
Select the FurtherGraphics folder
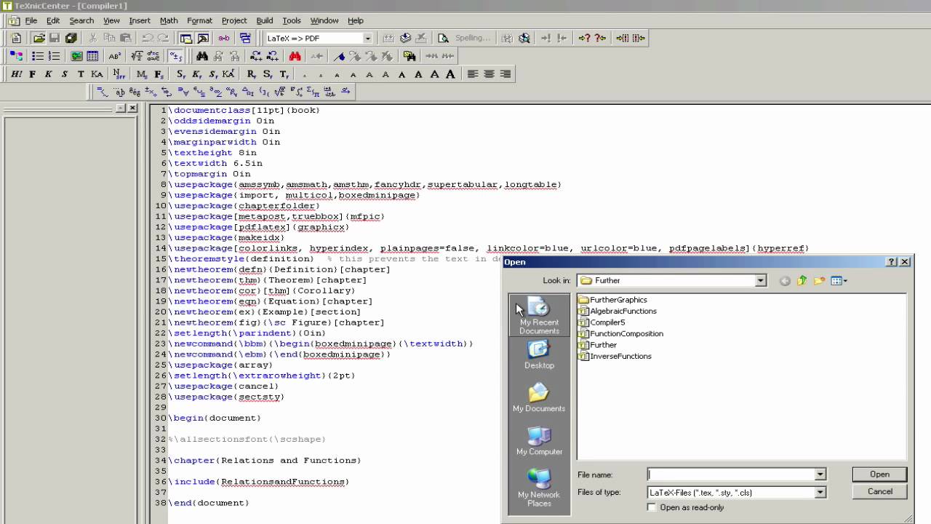click(x=612, y=300)
